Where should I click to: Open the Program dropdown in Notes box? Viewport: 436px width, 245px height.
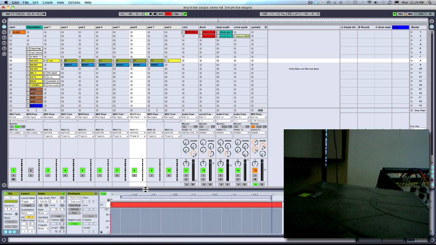click(x=43, y=229)
